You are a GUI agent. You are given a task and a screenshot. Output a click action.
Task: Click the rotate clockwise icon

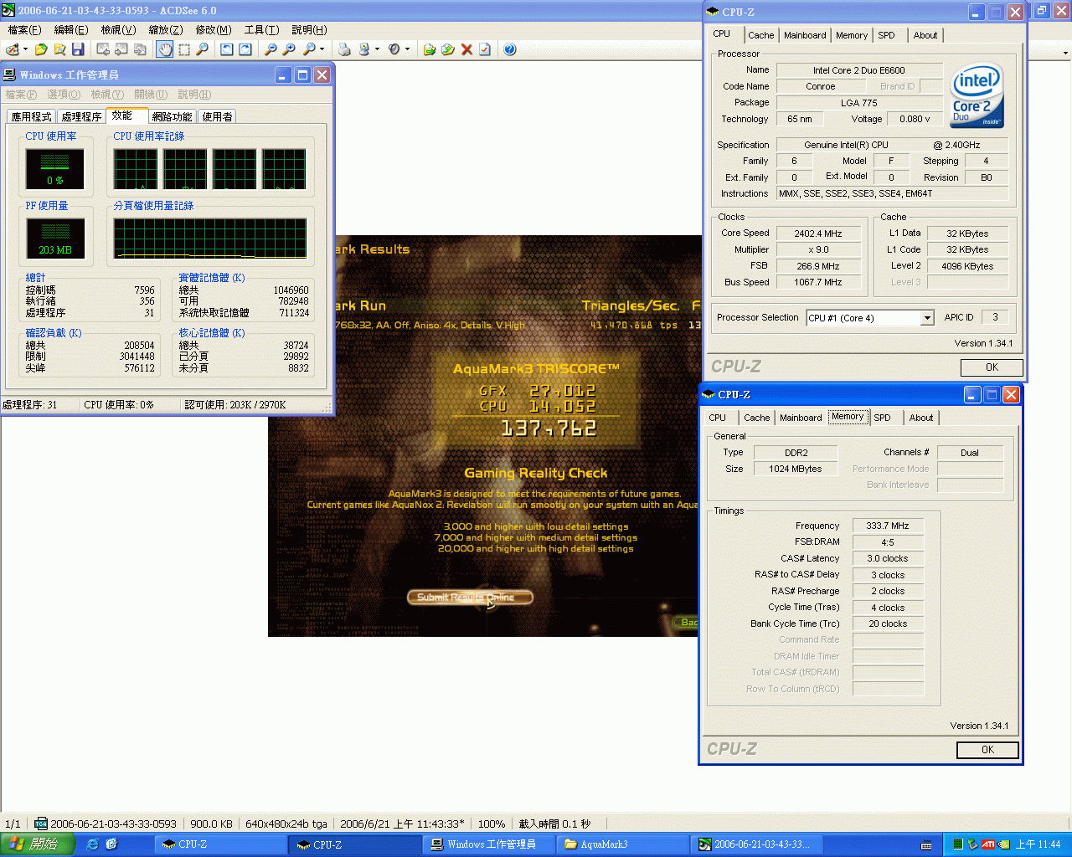coord(245,49)
